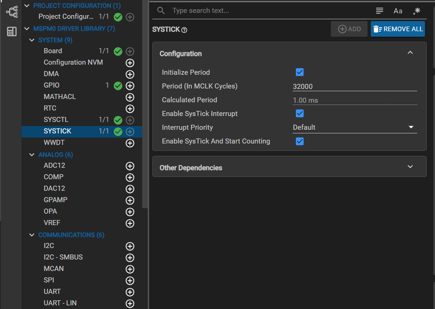This screenshot has width=435, height=309.
Task: Open the calculator-style sidebar icon
Action: click(x=11, y=32)
